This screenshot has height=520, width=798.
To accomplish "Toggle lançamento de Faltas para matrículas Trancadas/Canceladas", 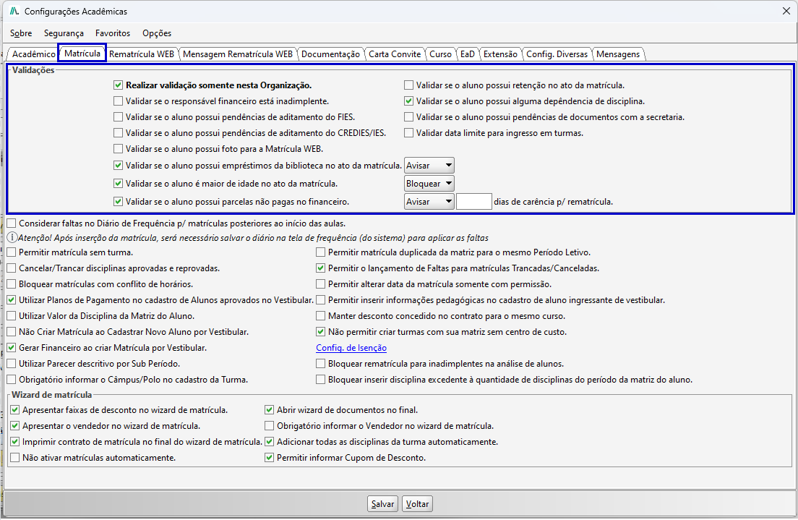I will [321, 268].
